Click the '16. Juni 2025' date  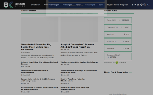[26, 52]
